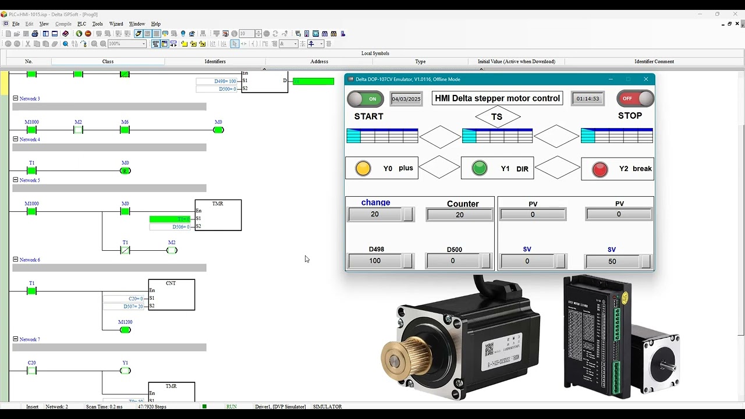The height and width of the screenshot is (419, 745).
Task: Open the red help book icon
Action: tap(65, 34)
